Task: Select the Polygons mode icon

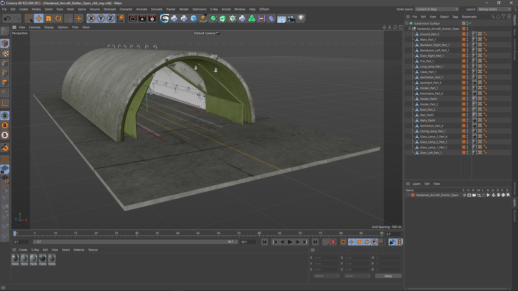Action: 5,83
